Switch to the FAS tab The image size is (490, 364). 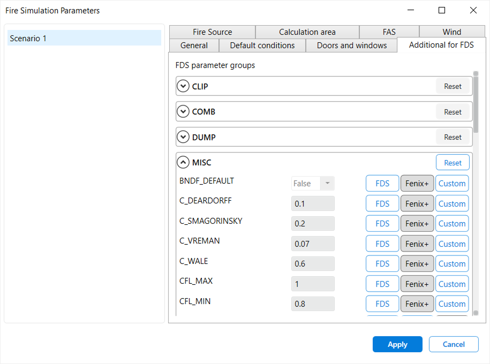coord(389,32)
